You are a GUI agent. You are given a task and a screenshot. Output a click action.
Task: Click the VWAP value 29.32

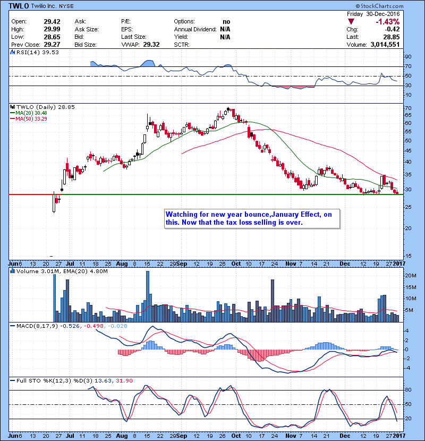[x=151, y=45]
